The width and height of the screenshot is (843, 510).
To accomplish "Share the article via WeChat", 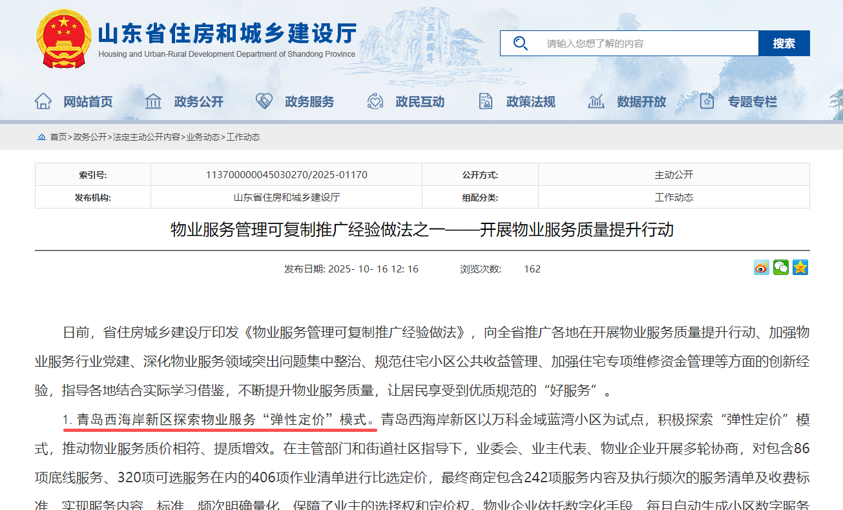I will point(780,267).
